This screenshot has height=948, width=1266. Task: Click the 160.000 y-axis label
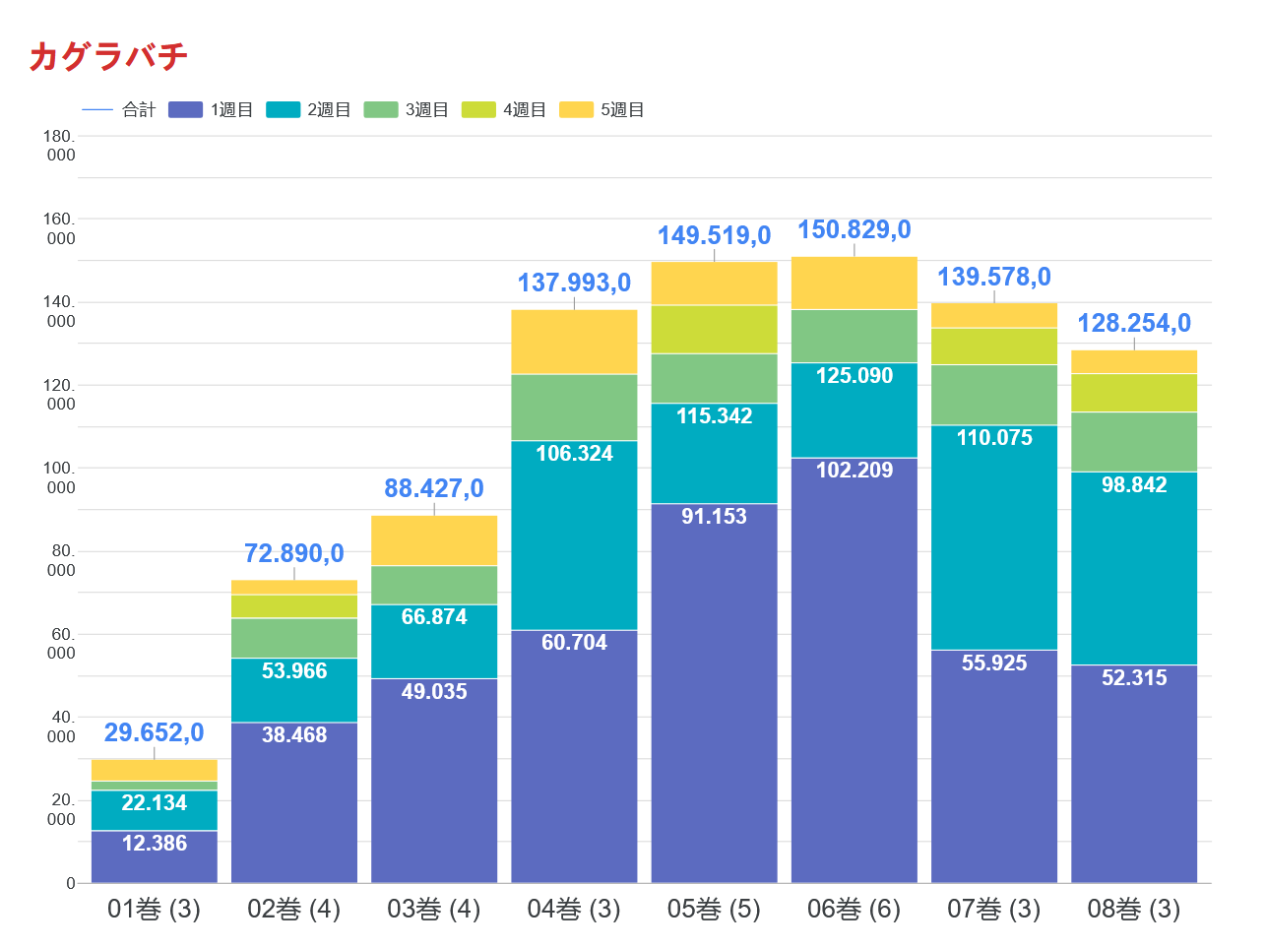[x=59, y=228]
